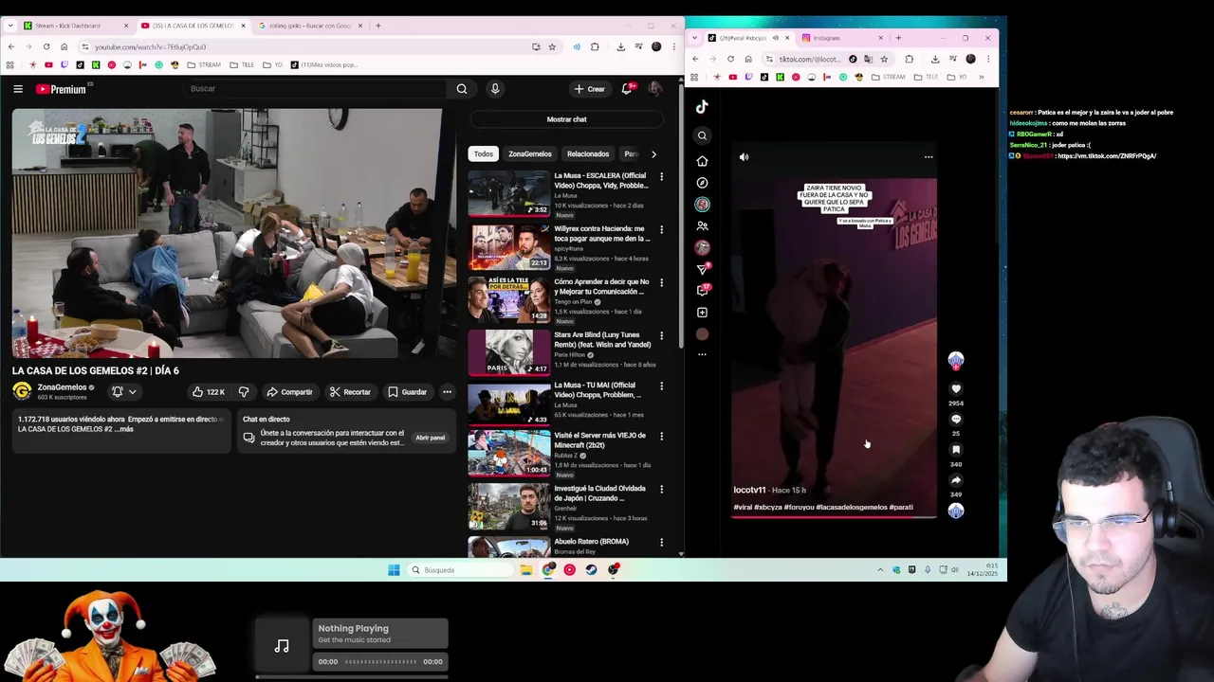
Task: Open menu for Stars Are Blind video
Action: coord(661,335)
